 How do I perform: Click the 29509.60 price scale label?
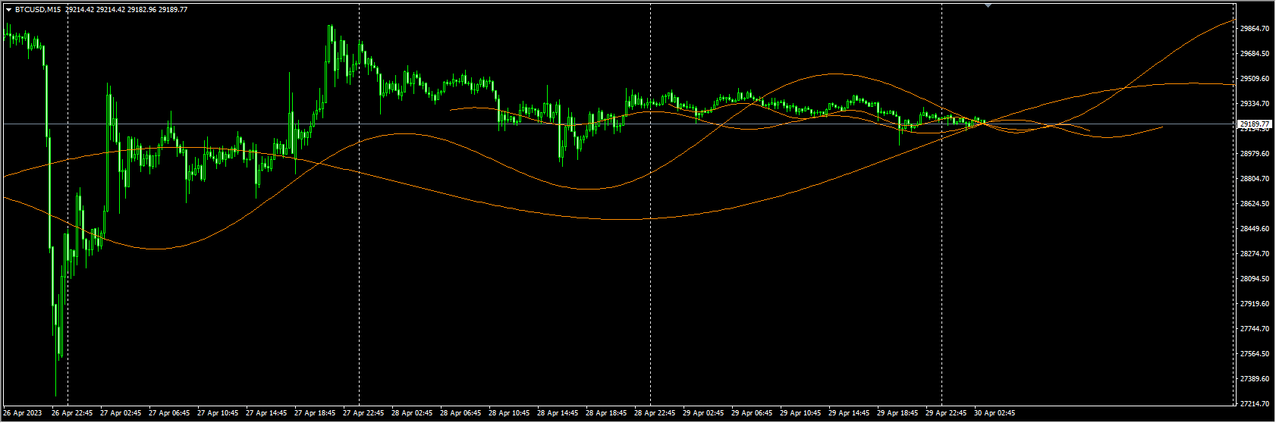click(x=1253, y=79)
